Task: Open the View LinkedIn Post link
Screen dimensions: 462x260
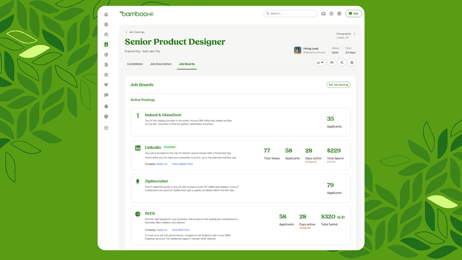Action: [x=182, y=164]
